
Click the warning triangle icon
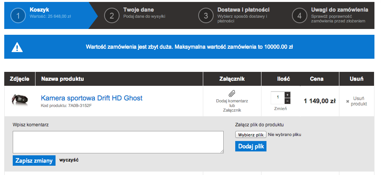pos(17,47)
